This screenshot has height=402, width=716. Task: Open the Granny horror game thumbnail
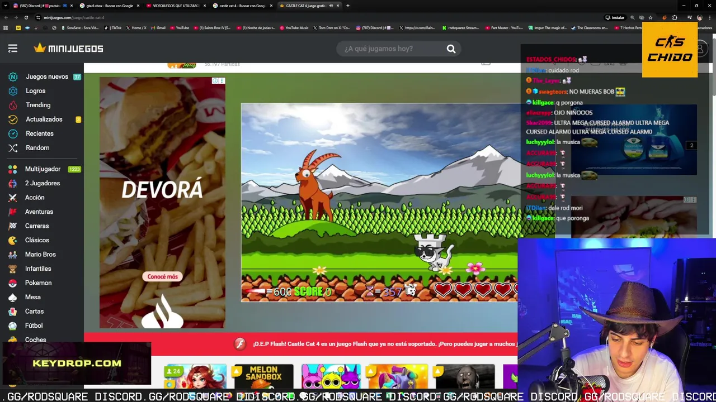464,376
